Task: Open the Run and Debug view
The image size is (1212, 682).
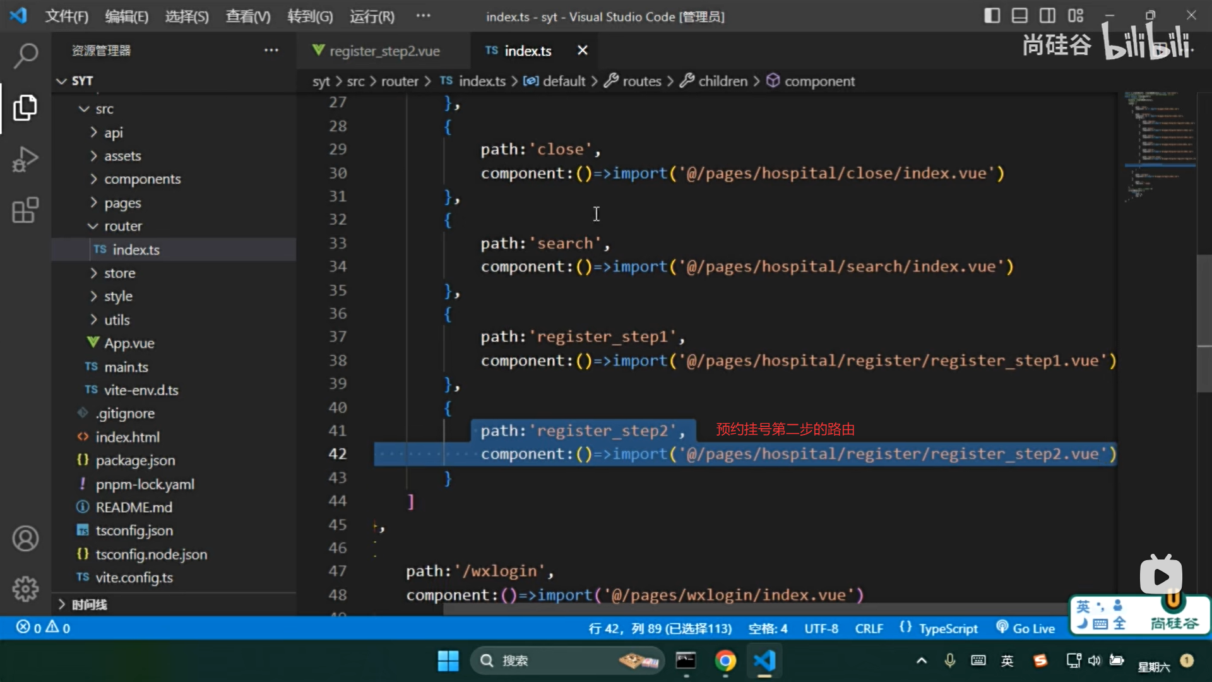Action: tap(25, 159)
